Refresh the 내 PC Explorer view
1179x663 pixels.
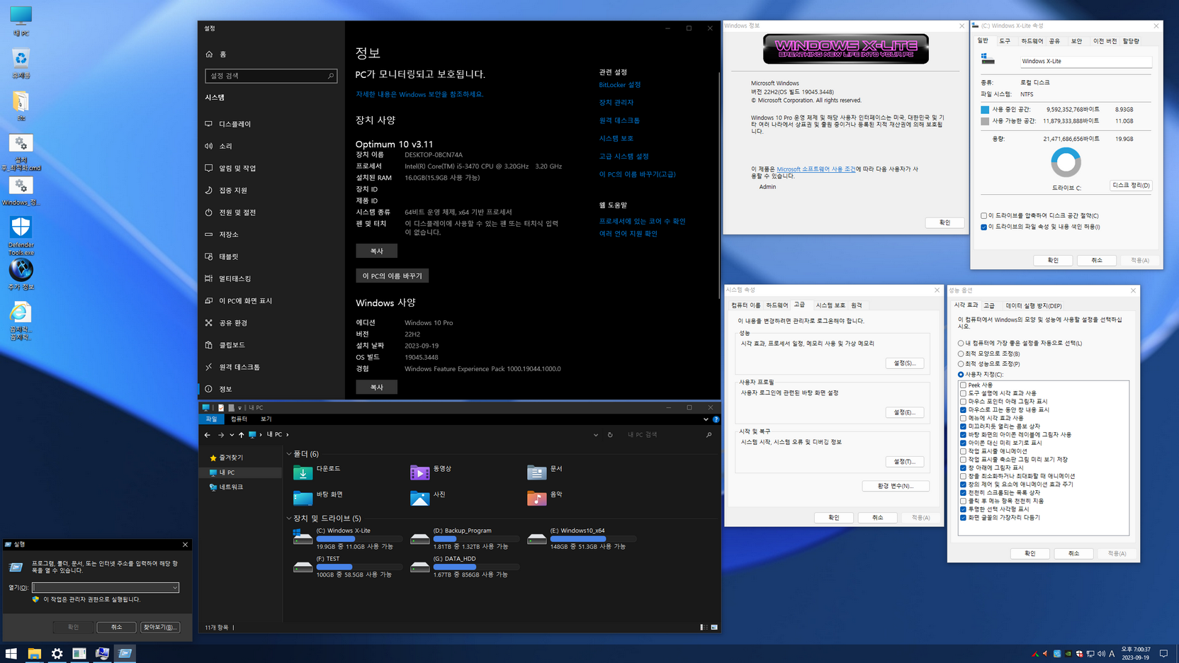[610, 435]
